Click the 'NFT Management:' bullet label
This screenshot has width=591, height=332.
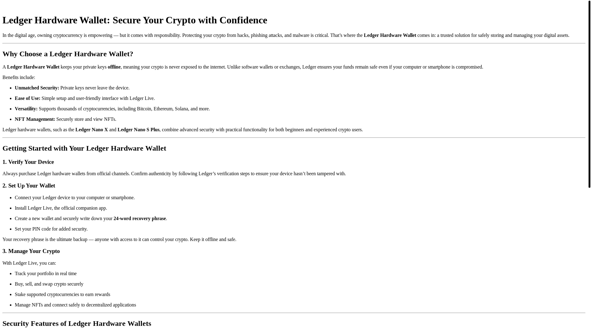pos(35,119)
